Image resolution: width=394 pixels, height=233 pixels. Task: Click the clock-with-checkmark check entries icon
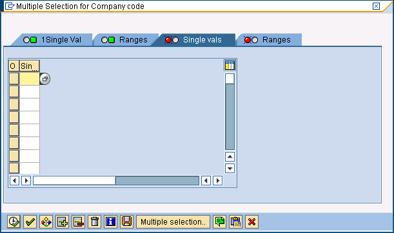(x=14, y=221)
